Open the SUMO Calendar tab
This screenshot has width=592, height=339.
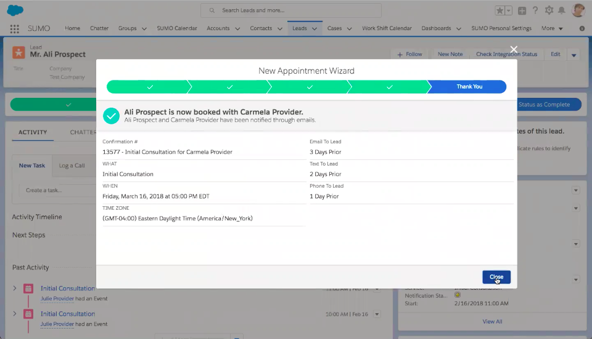click(x=177, y=28)
